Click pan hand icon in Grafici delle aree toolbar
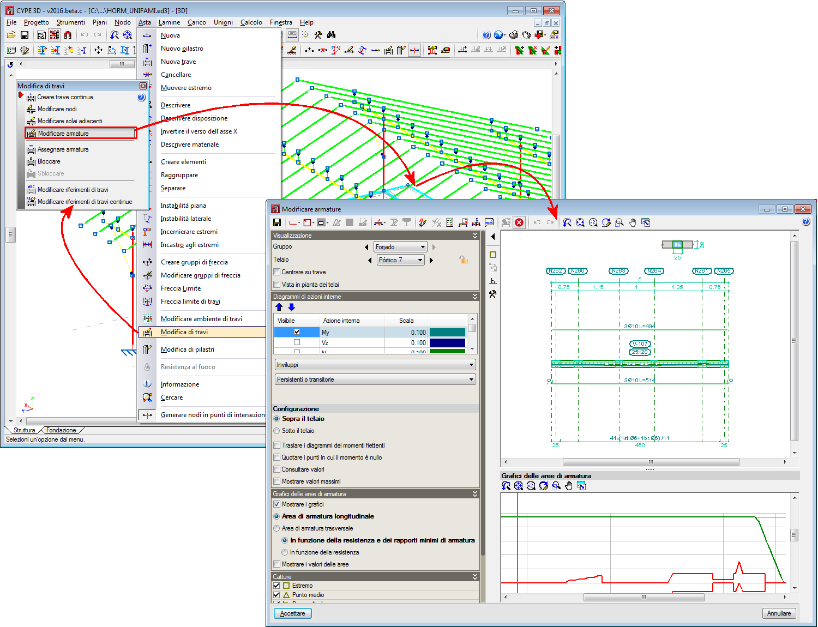The image size is (818, 627). coord(569,486)
